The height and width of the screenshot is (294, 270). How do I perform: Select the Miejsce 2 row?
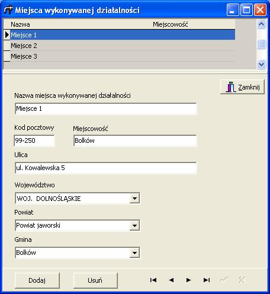point(123,46)
